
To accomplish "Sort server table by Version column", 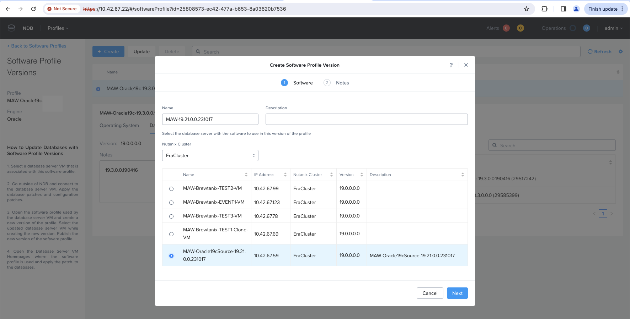I will click(362, 175).
